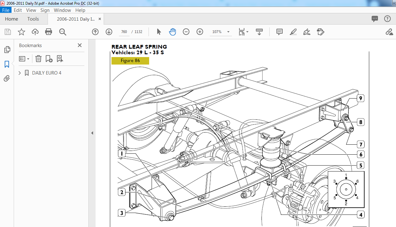Open the Window menu
Screen dimensions: 396x227
(x=62, y=10)
